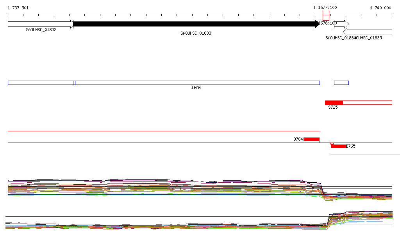Click the long red line above D764
The image size is (400, 238).
click(x=163, y=131)
